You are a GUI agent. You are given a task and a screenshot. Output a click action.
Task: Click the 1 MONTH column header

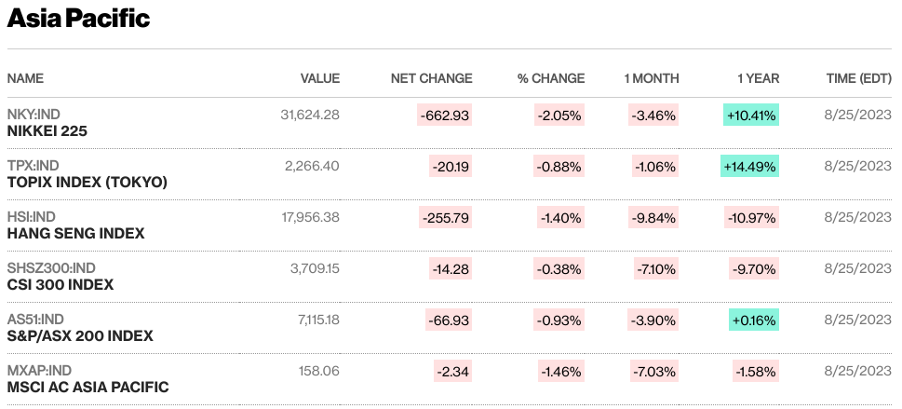tap(651, 78)
